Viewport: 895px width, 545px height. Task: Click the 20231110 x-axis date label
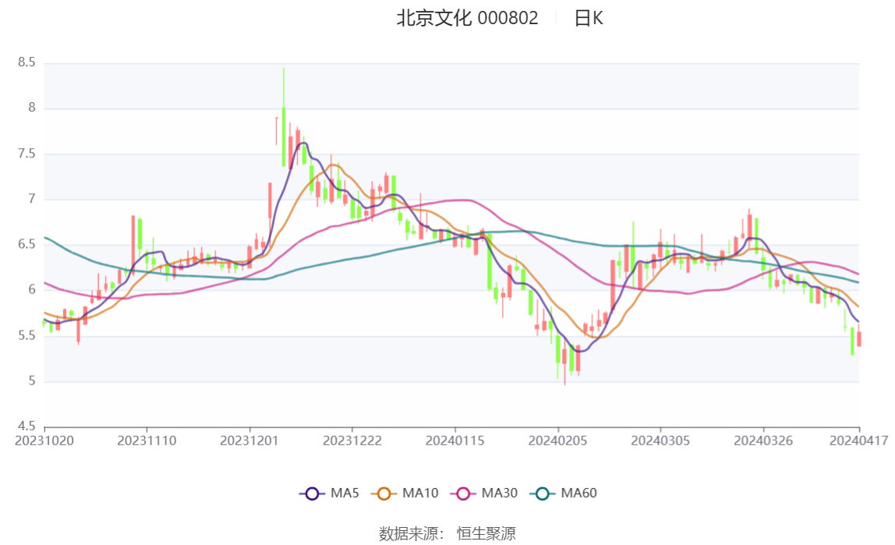pyautogui.click(x=147, y=441)
